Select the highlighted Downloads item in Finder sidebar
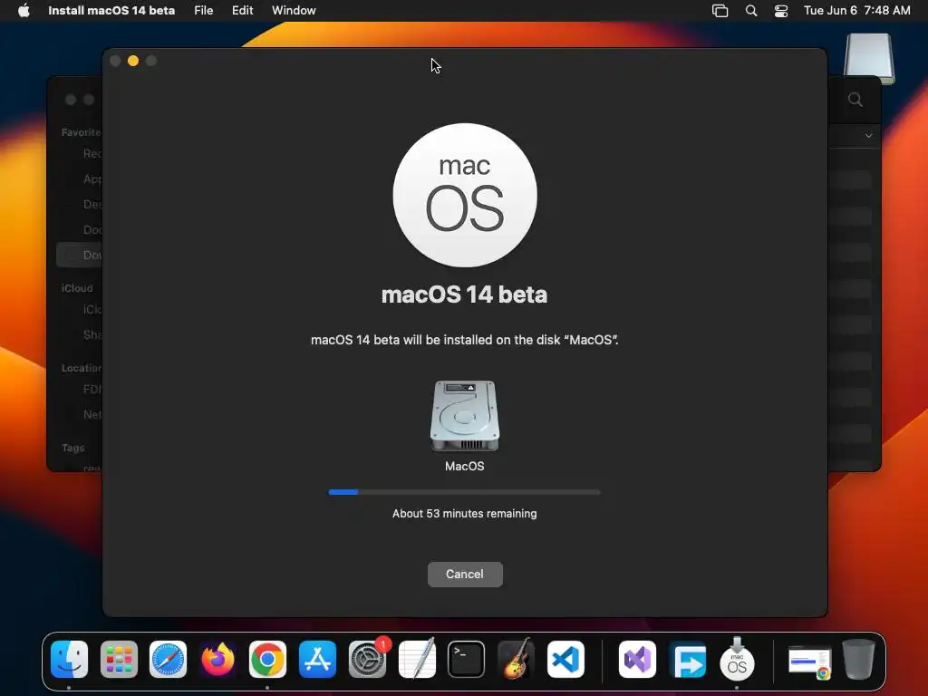The height and width of the screenshot is (696, 928). (80, 255)
